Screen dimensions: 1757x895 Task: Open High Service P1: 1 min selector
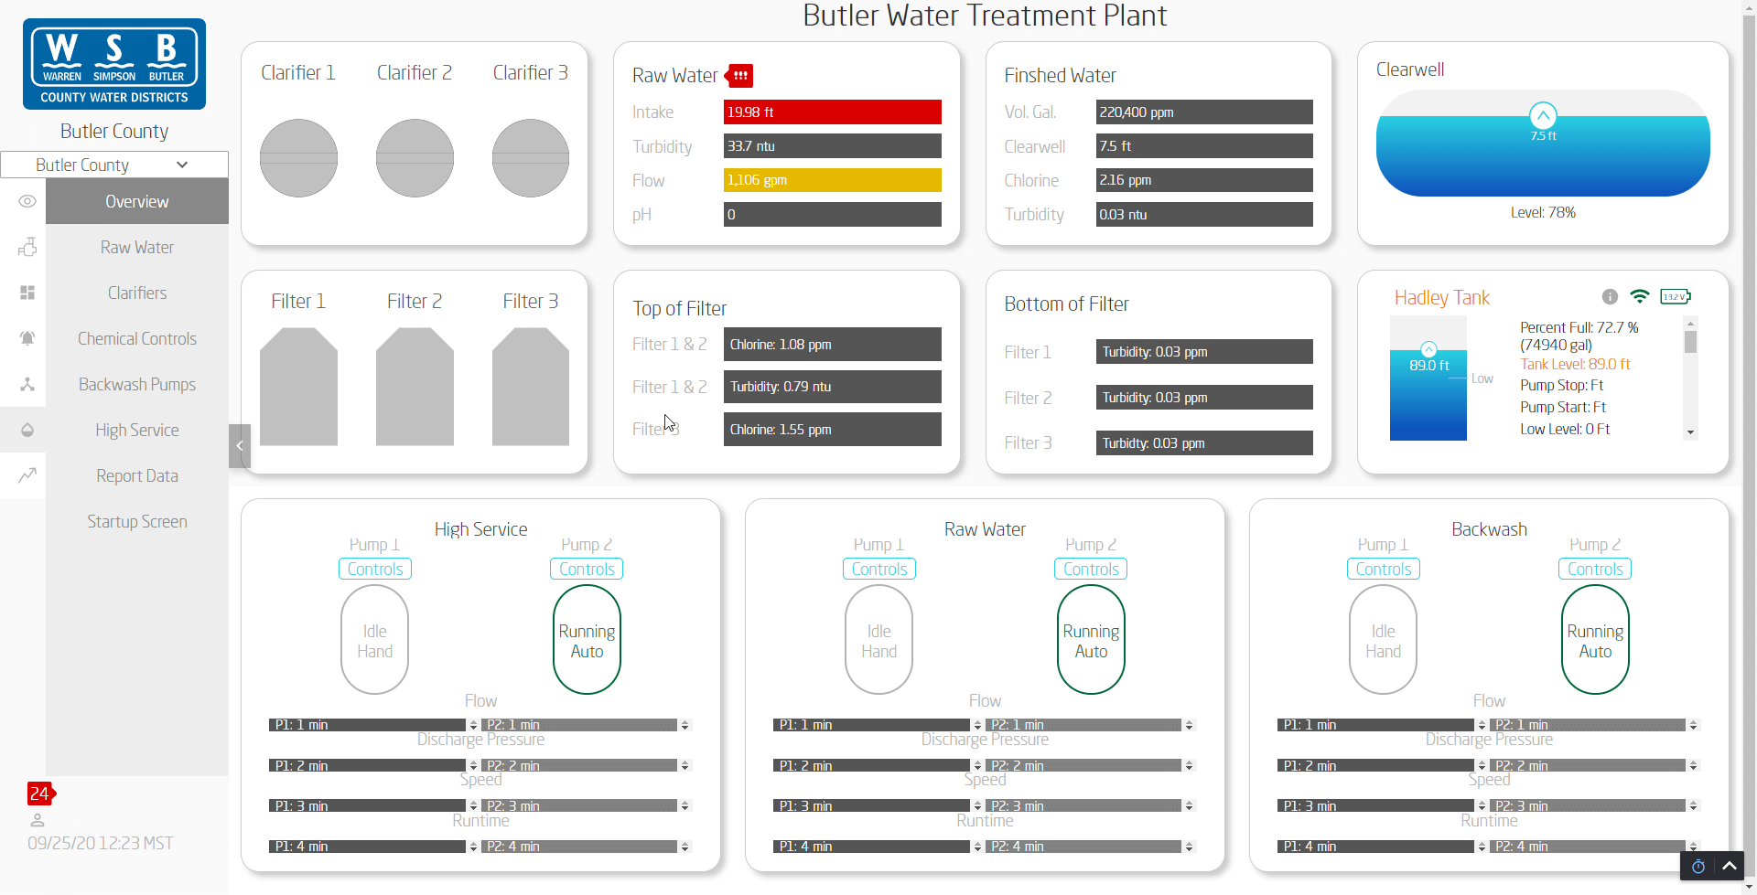coord(374,725)
